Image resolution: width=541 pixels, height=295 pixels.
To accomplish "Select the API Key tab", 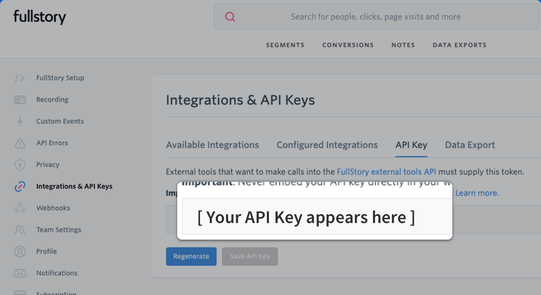I will click(x=411, y=145).
